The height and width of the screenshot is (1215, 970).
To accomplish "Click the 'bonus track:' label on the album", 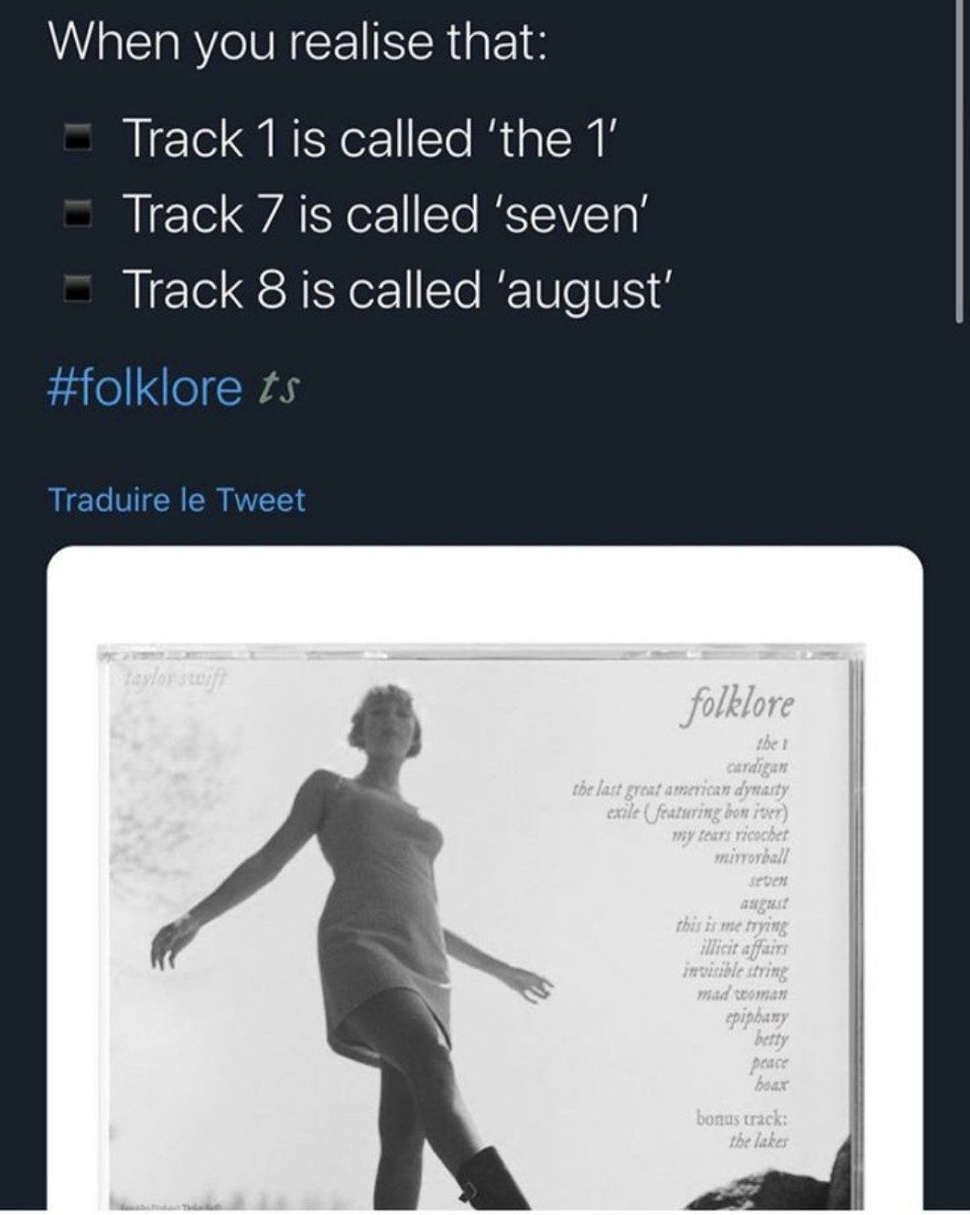I will pos(740,1118).
